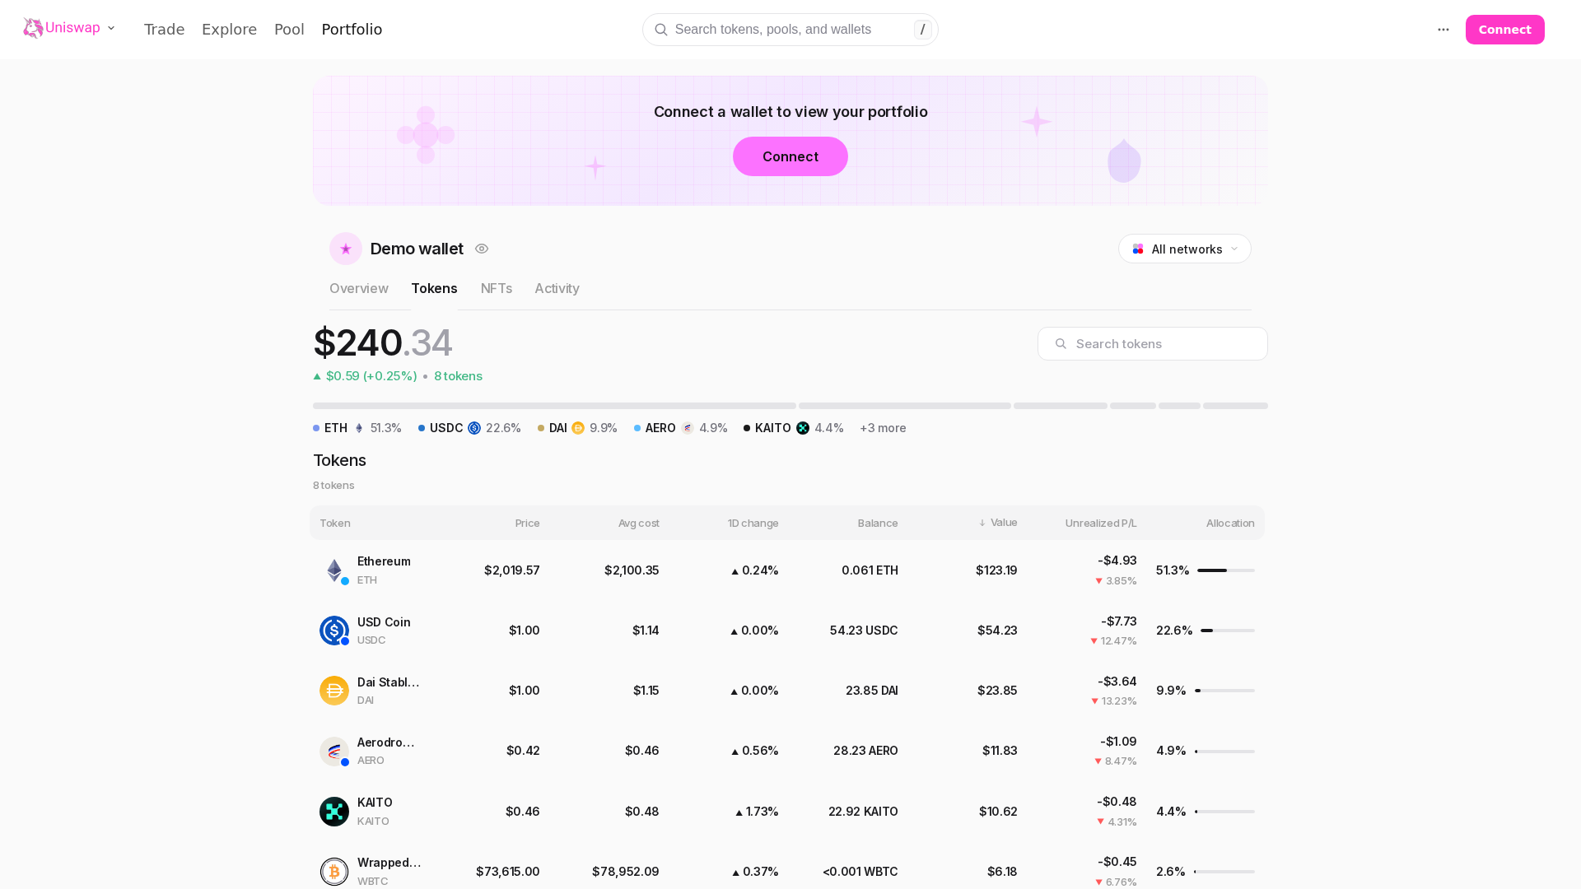
Task: Sort by the Allocation column header
Action: coord(1230,523)
